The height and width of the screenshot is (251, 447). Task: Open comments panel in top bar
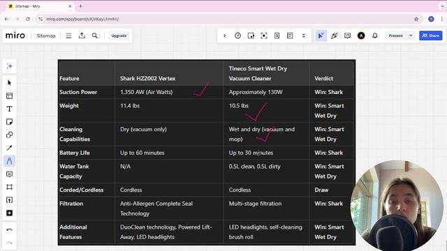pos(348,36)
